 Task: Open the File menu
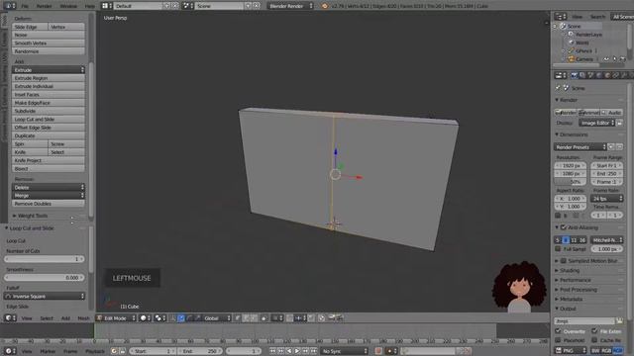25,6
